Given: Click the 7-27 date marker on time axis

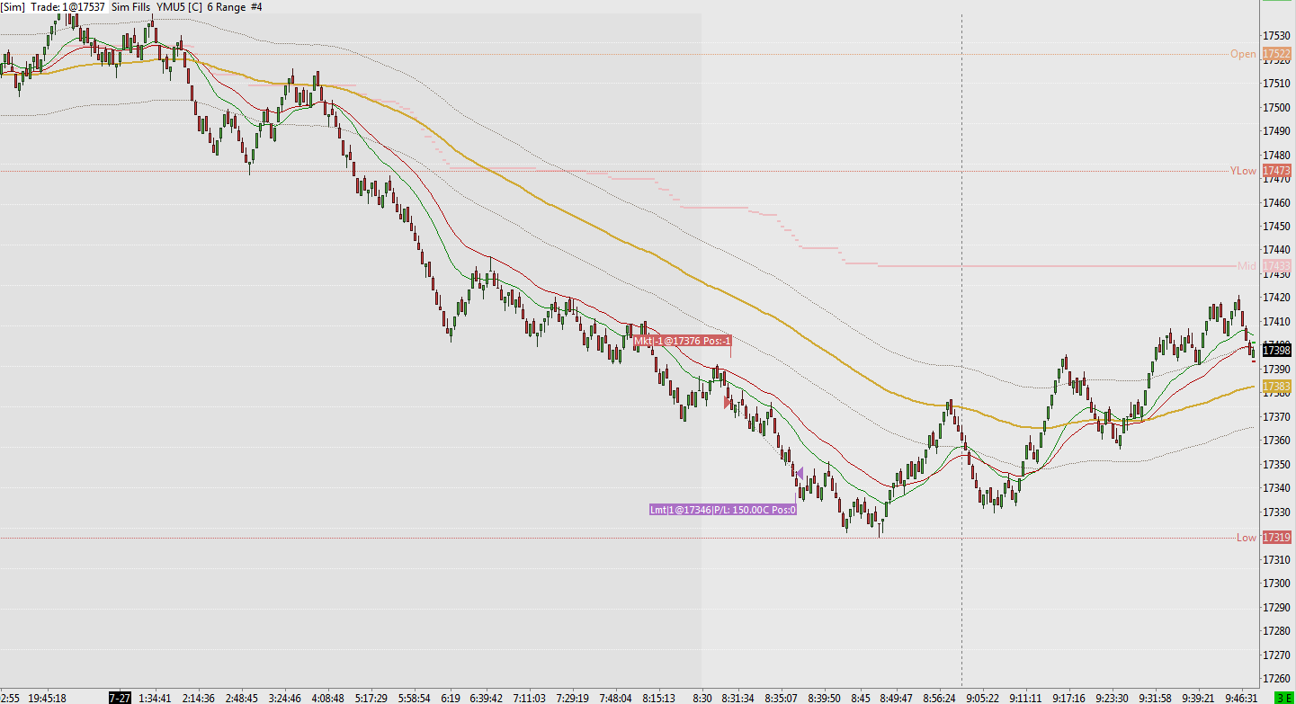Looking at the screenshot, I should (x=120, y=698).
